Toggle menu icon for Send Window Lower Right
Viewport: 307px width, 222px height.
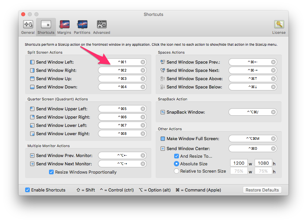32,134
